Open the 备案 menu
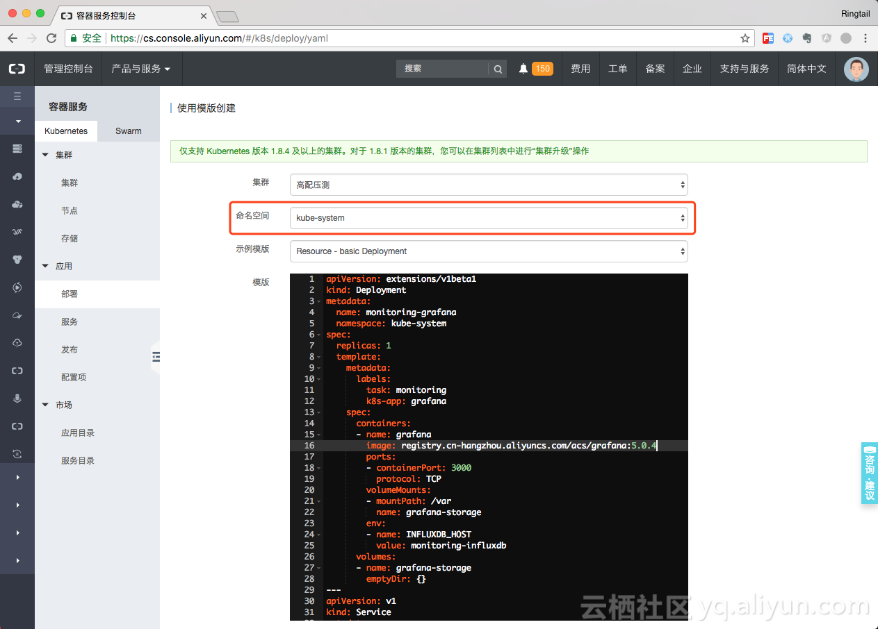The height and width of the screenshot is (629, 878). 656,69
